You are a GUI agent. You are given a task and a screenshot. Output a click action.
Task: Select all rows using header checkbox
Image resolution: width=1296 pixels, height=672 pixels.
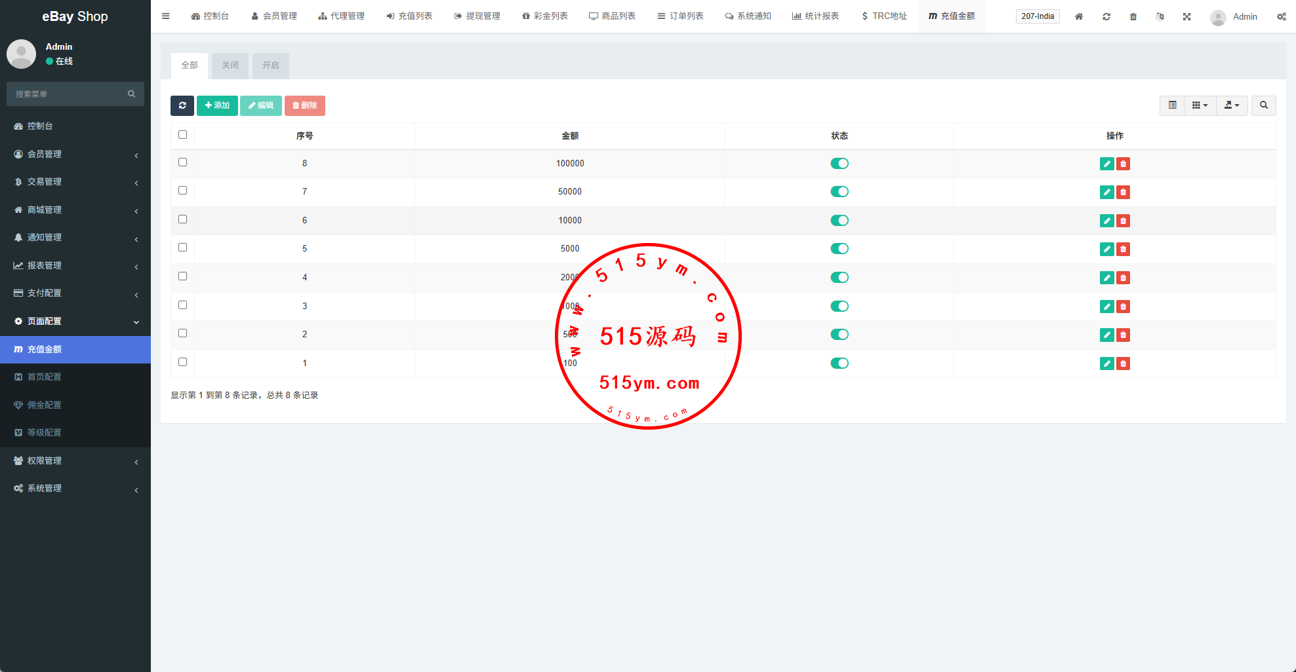pyautogui.click(x=182, y=135)
